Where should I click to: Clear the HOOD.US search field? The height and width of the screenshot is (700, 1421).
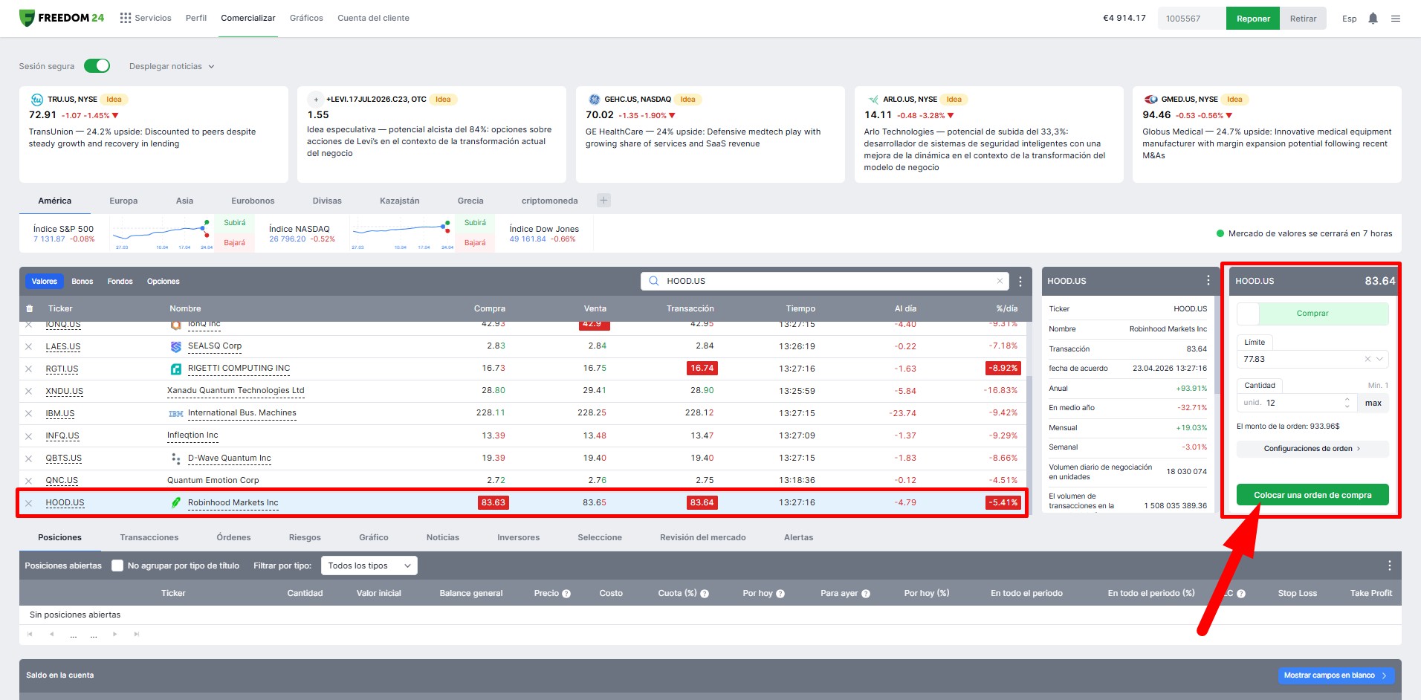coord(1000,281)
